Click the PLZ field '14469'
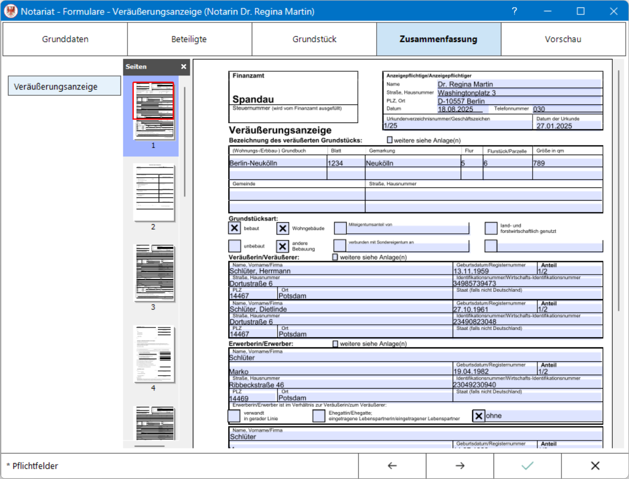This screenshot has width=629, height=479. point(253,398)
